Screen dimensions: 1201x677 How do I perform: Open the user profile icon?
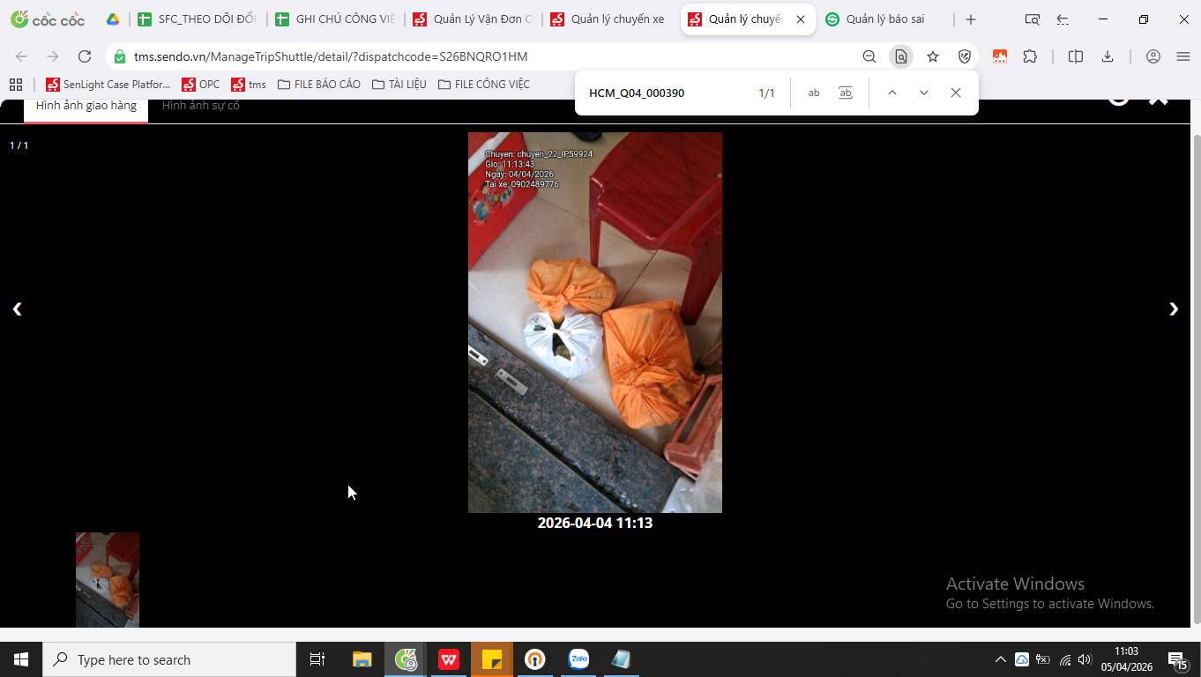pyautogui.click(x=1153, y=56)
